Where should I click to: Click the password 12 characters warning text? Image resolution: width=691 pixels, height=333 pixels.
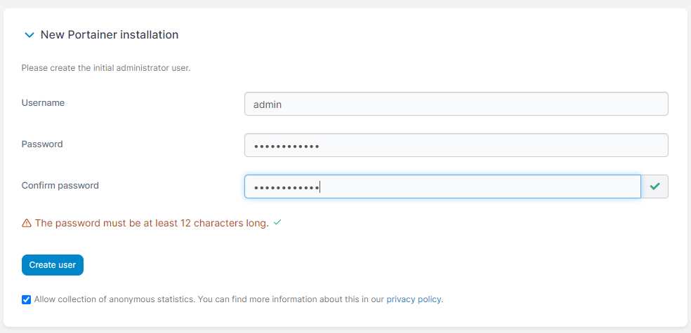click(152, 224)
